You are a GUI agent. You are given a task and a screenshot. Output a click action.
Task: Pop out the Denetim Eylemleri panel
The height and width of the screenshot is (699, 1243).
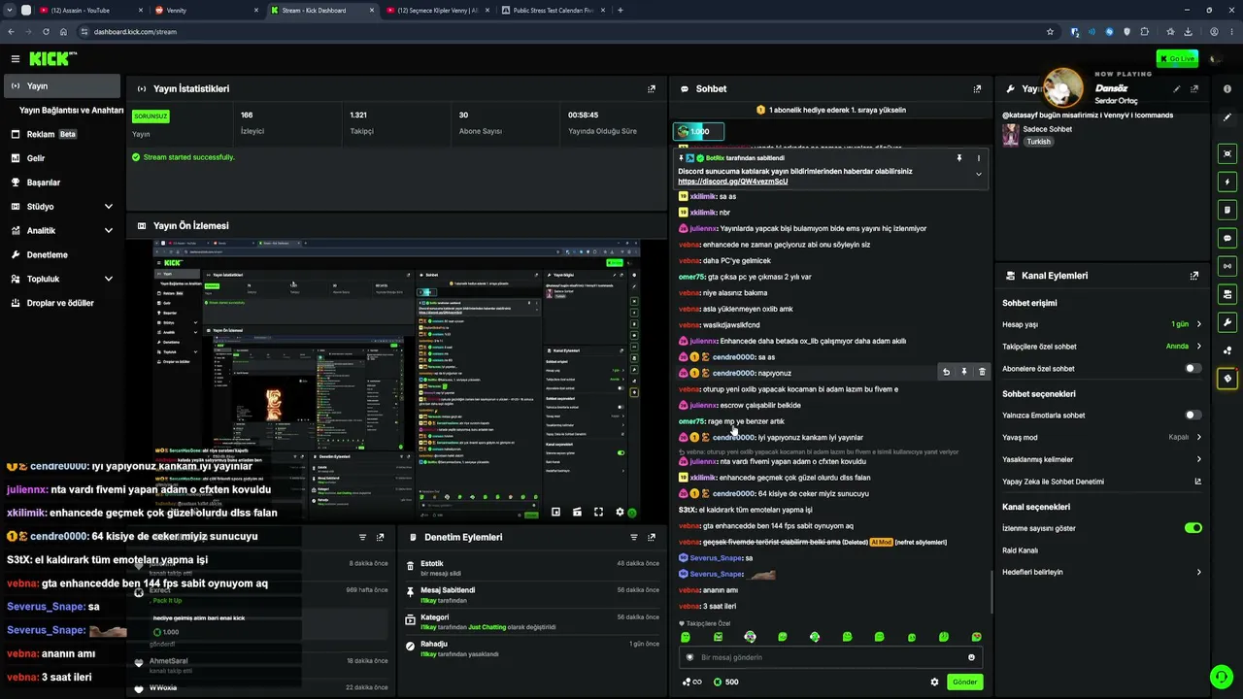tap(652, 537)
